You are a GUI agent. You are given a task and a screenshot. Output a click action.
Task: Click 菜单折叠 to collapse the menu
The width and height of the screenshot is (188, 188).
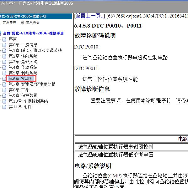pos(32,23)
